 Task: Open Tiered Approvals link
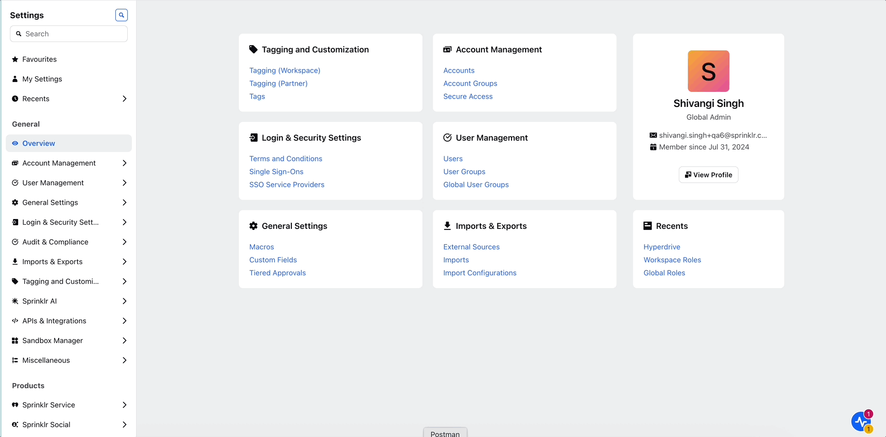tap(277, 273)
